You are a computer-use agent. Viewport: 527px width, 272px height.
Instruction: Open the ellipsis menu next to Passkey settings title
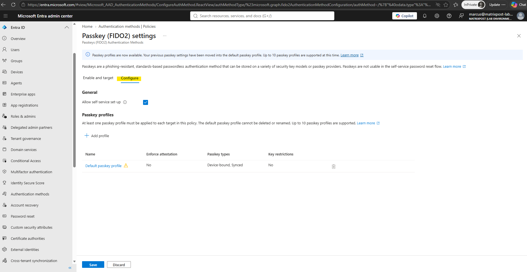(x=165, y=36)
